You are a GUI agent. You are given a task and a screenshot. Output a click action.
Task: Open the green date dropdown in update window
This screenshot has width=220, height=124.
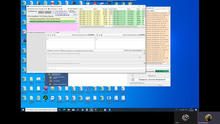point(169,71)
